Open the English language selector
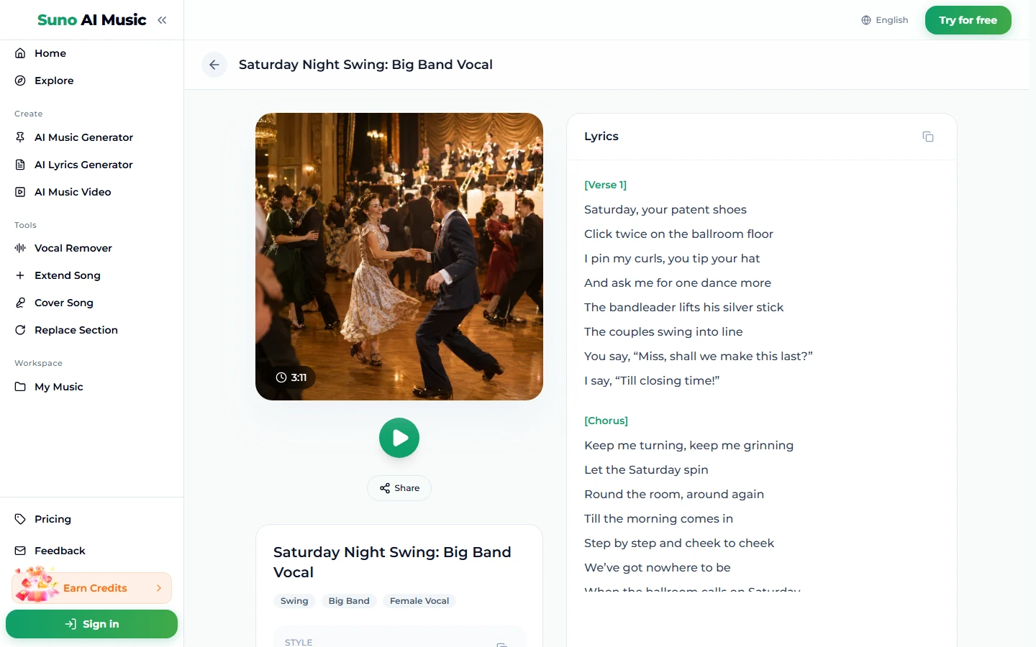1036x647 pixels. 885,20
